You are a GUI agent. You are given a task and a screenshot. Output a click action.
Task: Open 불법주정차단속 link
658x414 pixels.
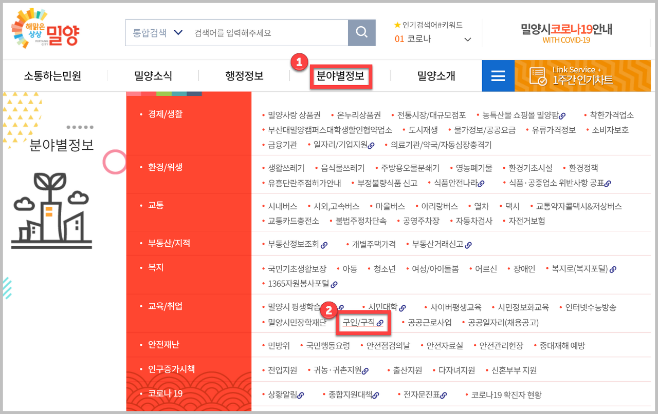(361, 221)
